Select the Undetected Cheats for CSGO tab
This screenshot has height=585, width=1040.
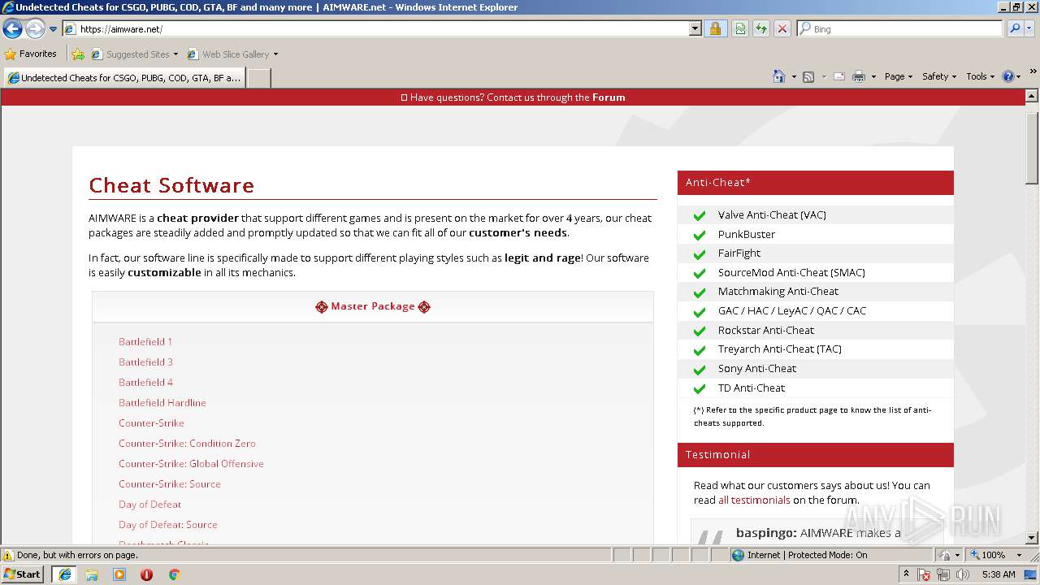pyautogui.click(x=123, y=78)
